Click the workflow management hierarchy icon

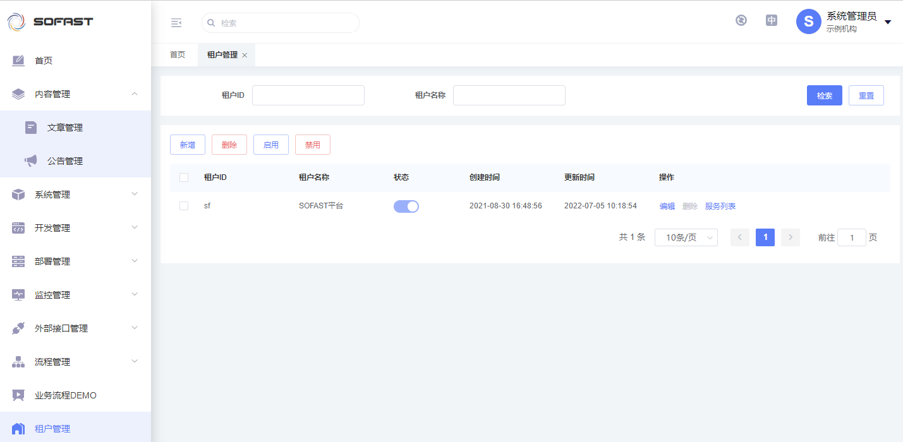click(x=18, y=362)
